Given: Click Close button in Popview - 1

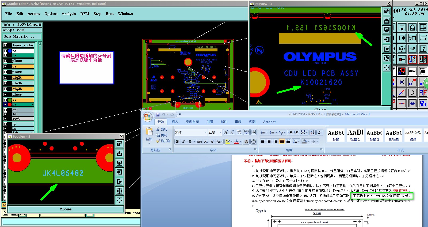Looking at the screenshot, I should tap(320, 108).
